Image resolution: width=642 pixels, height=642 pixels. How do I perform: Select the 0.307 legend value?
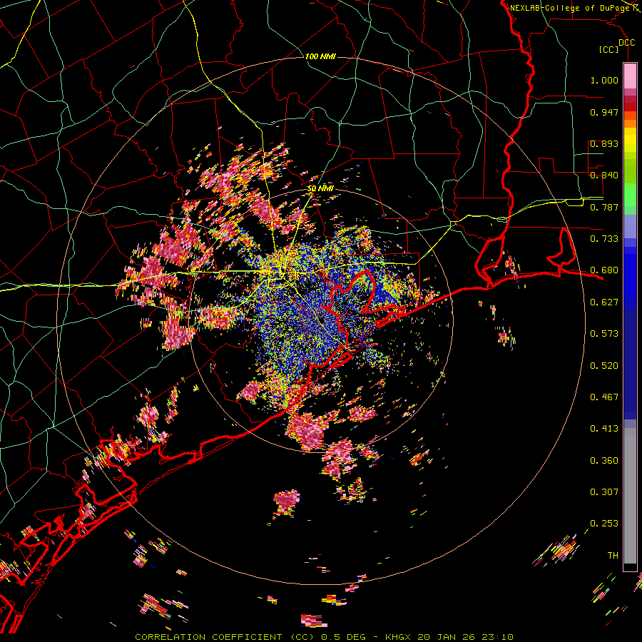pos(604,491)
